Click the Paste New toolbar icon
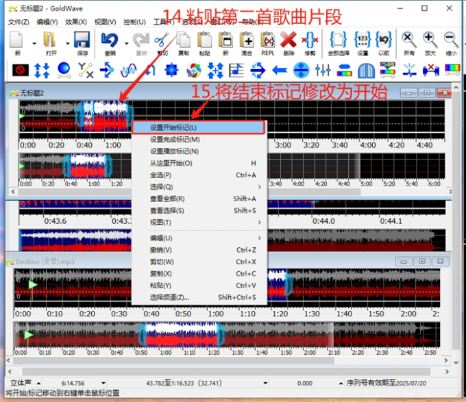Viewport: 466px width, 402px height. point(225,40)
